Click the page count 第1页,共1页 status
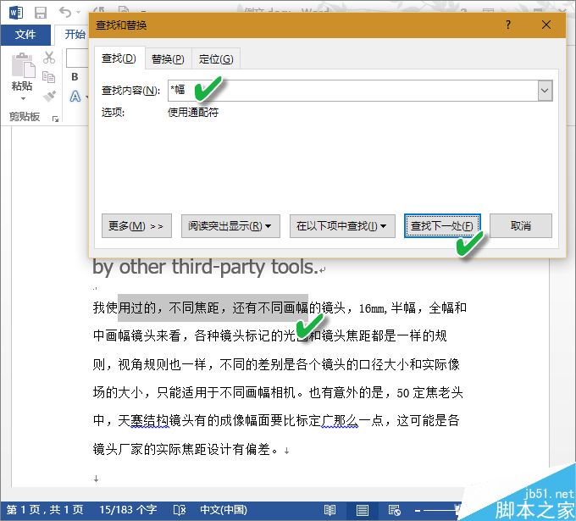Image resolution: width=576 pixels, height=521 pixels. 45,510
